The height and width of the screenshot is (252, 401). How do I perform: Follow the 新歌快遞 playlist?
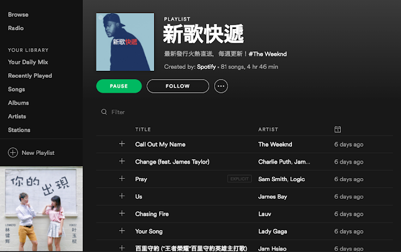178,87
